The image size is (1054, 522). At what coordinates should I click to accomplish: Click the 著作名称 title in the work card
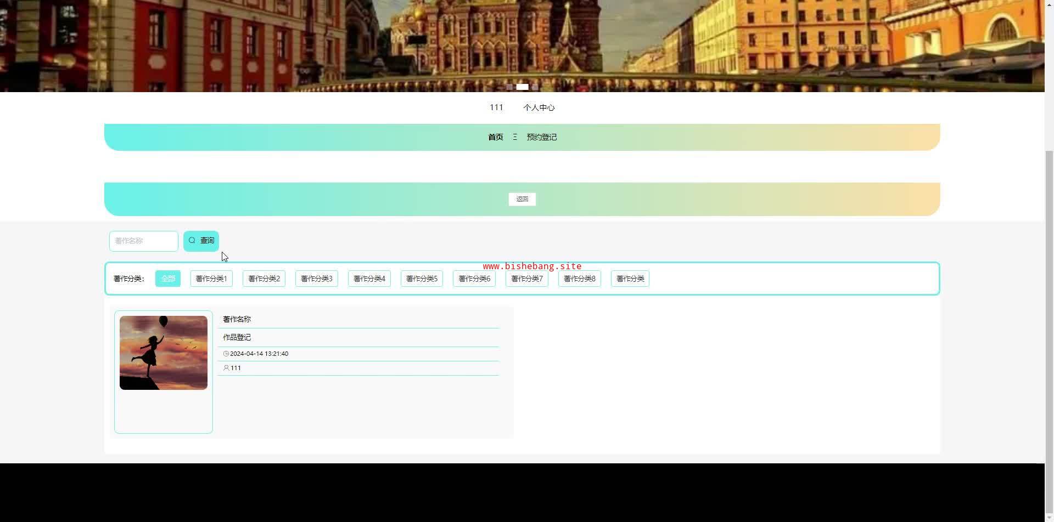coord(237,319)
